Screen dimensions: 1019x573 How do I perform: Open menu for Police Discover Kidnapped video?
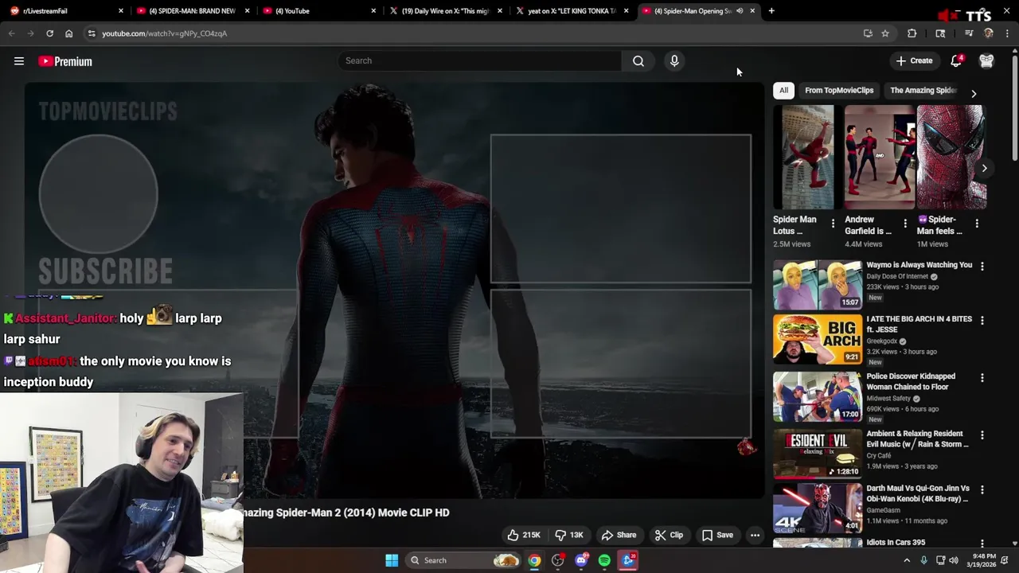[x=982, y=377]
